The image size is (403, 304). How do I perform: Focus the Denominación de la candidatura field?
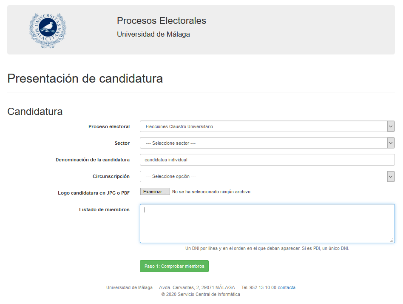(267, 160)
